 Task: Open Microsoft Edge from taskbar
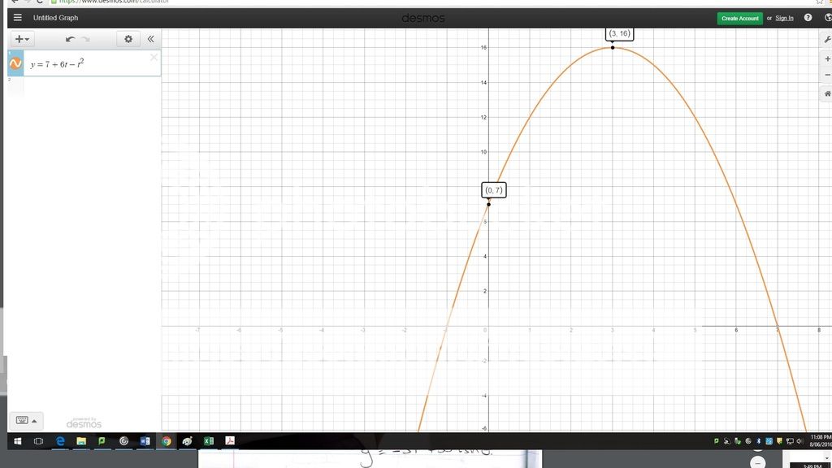60,441
